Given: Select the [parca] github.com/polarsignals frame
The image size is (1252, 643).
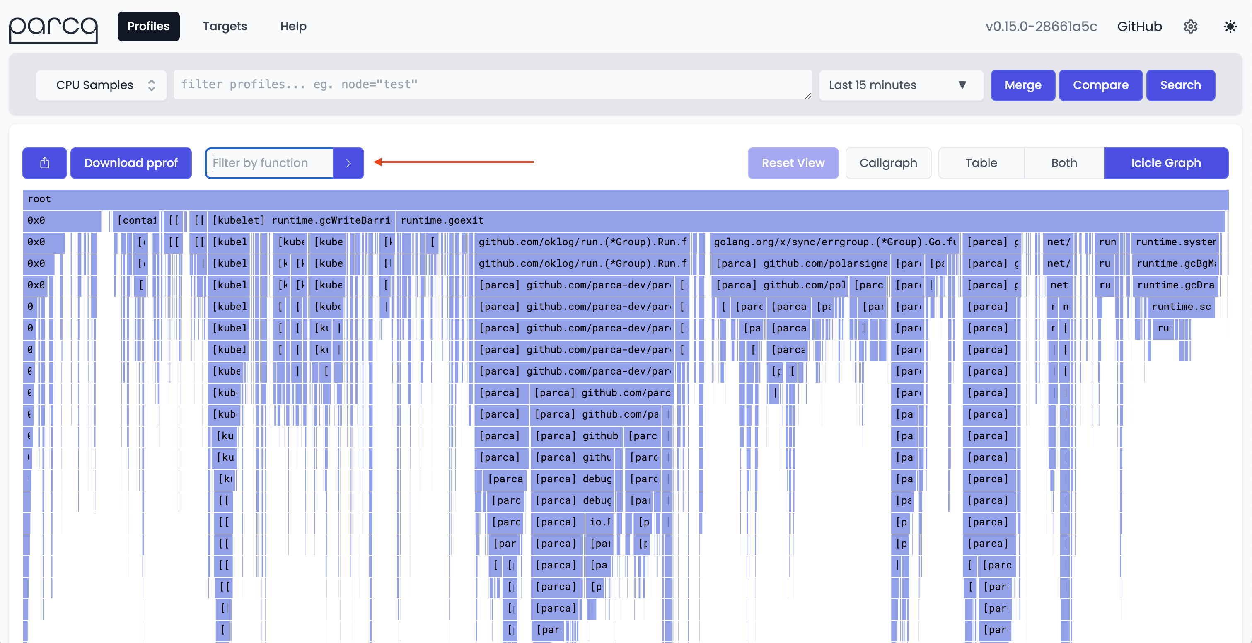Looking at the screenshot, I should [802, 263].
